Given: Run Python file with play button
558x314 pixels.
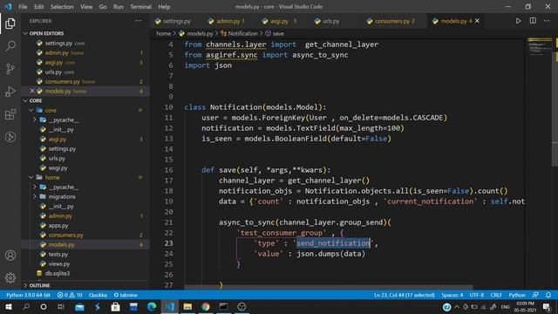Looking at the screenshot, I should point(518,21).
